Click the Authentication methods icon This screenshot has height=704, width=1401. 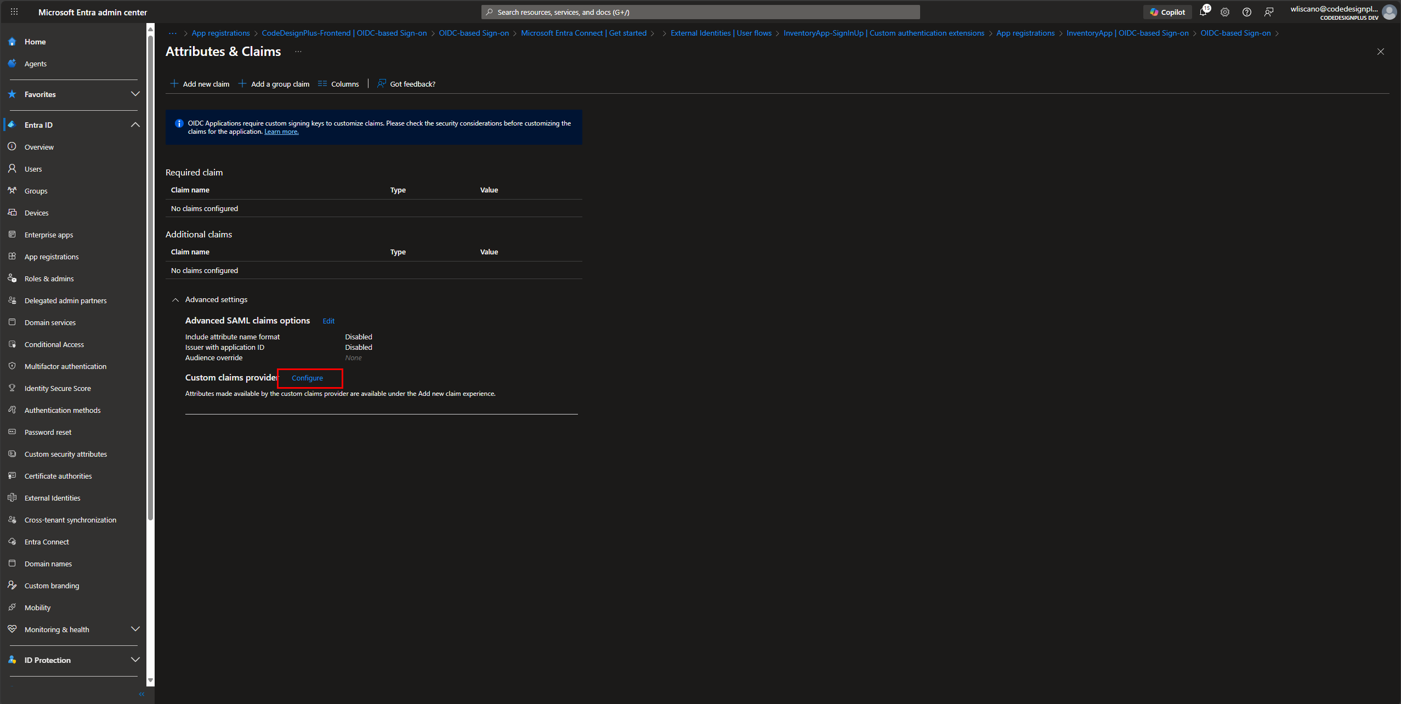pyautogui.click(x=12, y=410)
